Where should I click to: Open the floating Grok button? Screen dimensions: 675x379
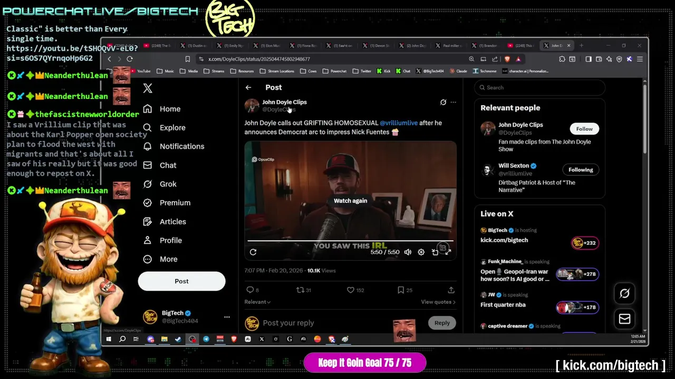coord(625,294)
